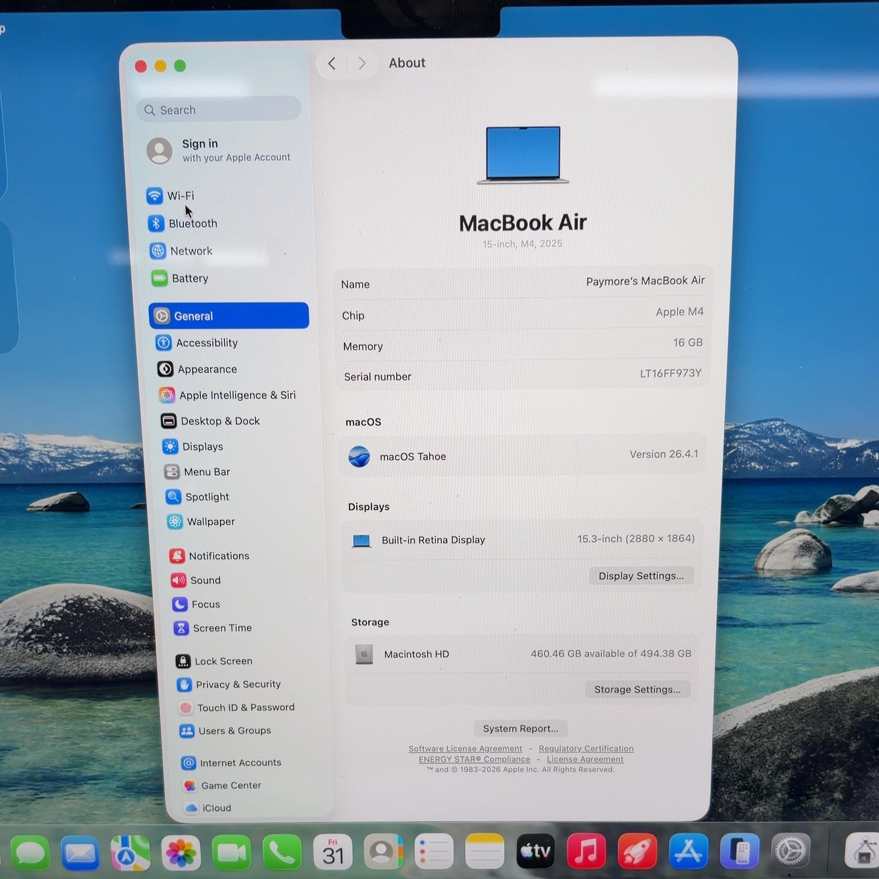879x879 pixels.
Task: Open Game Center settings
Action: 222,785
